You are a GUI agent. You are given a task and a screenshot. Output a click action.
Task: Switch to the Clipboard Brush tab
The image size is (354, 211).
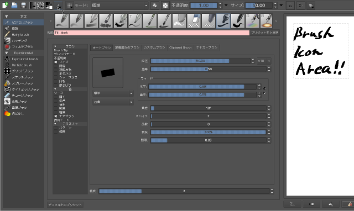(x=180, y=48)
